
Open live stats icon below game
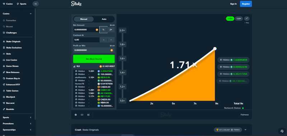pyautogui.click(x=88, y=115)
